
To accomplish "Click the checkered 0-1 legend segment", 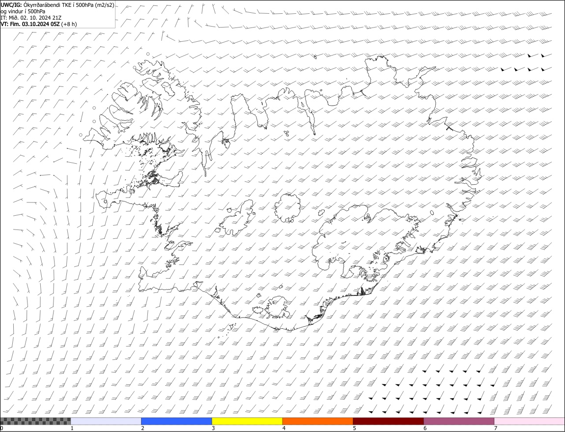I will coord(35,421).
